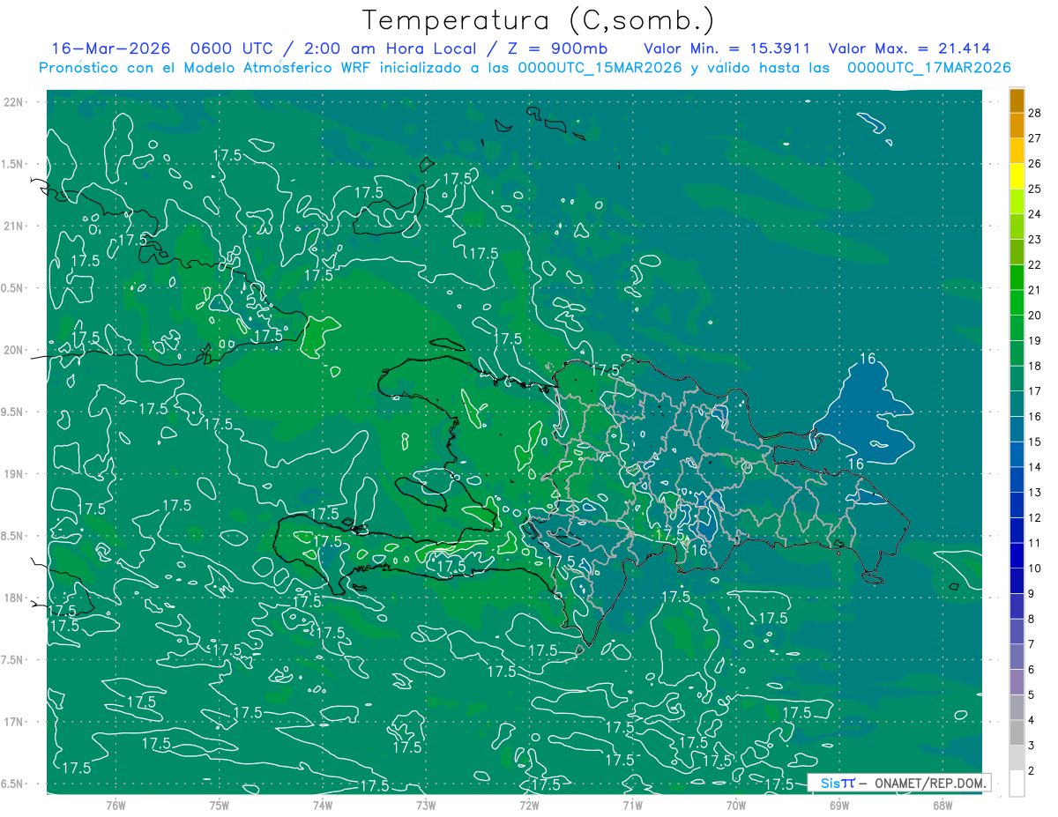Viewport: 1058px width, 817px height.
Task: Click the '73W' longitude axis label
Action: pyautogui.click(x=426, y=806)
